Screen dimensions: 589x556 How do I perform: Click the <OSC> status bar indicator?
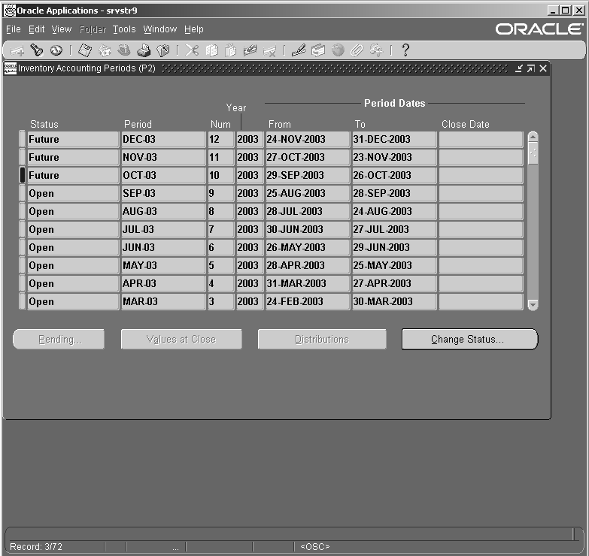click(314, 547)
